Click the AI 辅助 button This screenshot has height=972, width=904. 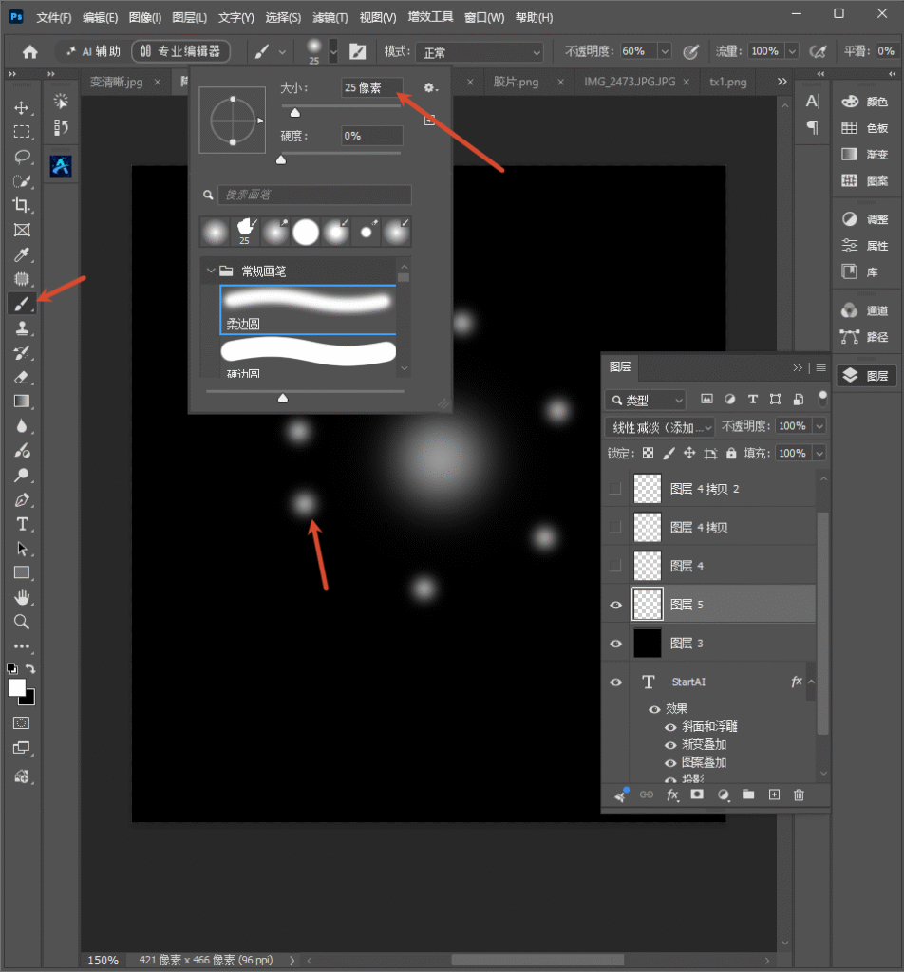coord(93,51)
